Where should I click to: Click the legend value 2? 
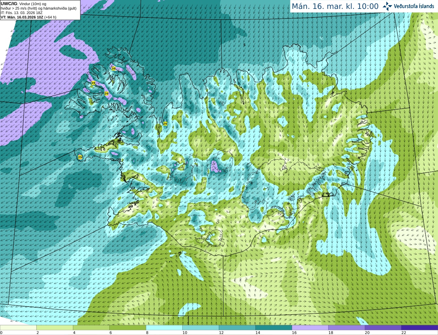coord(38,333)
